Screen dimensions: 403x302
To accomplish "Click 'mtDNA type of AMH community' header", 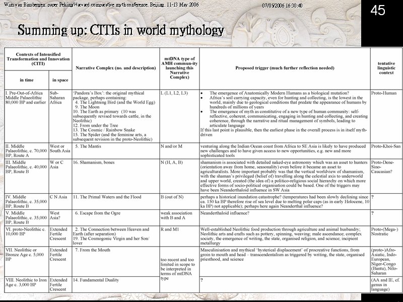I will pos(179,68).
